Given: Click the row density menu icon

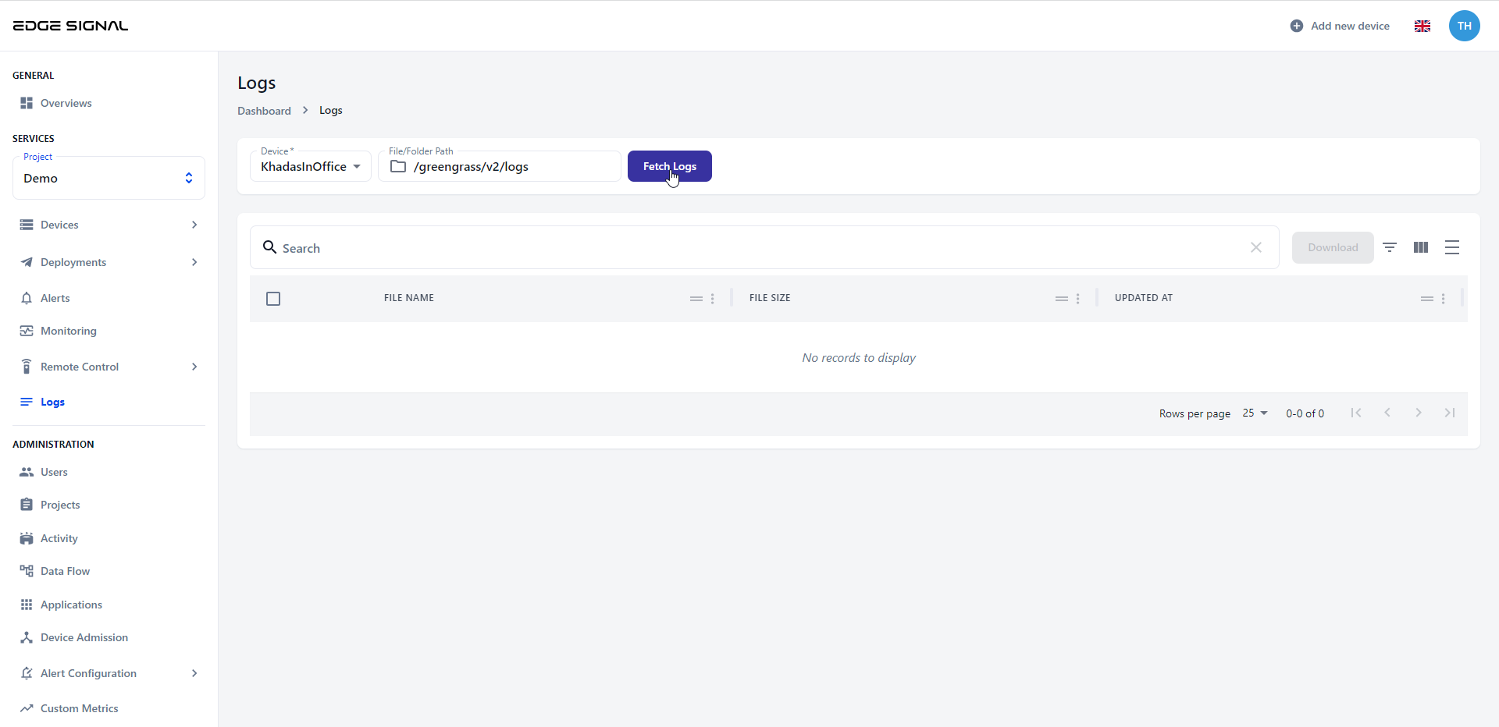Looking at the screenshot, I should [1452, 247].
